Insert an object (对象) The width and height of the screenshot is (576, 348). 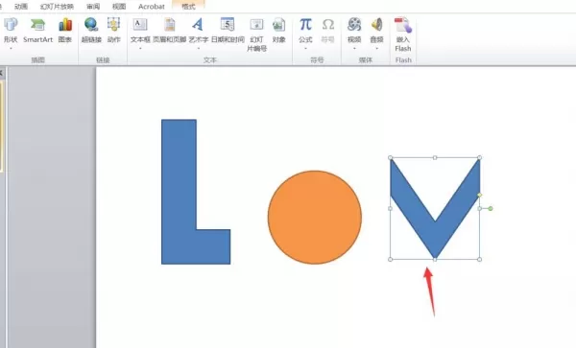(x=278, y=31)
